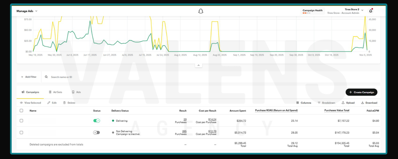Switch to the Ads tab
This screenshot has height=159, width=398.
76,92
